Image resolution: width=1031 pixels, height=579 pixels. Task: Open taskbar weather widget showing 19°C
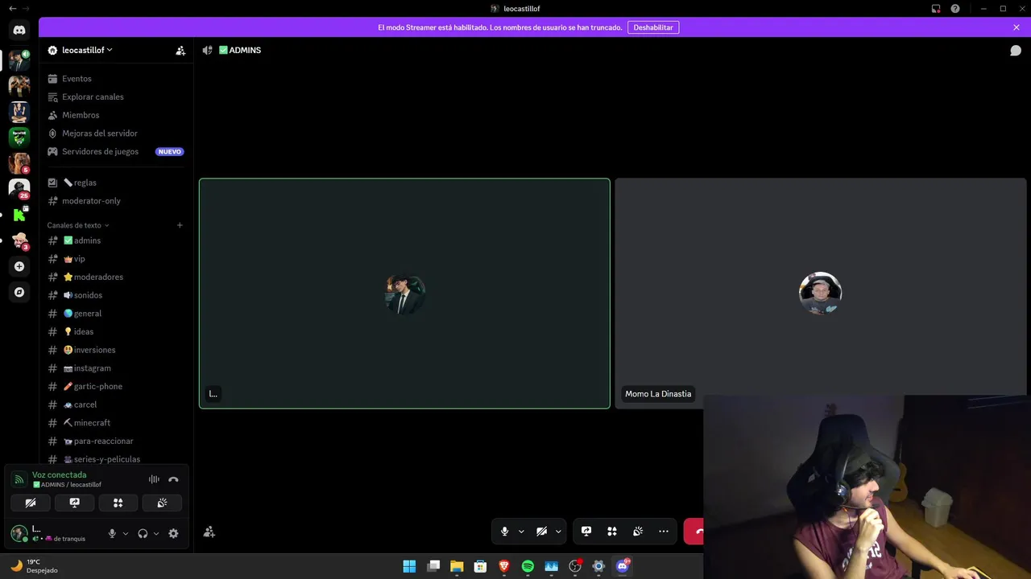coord(33,566)
